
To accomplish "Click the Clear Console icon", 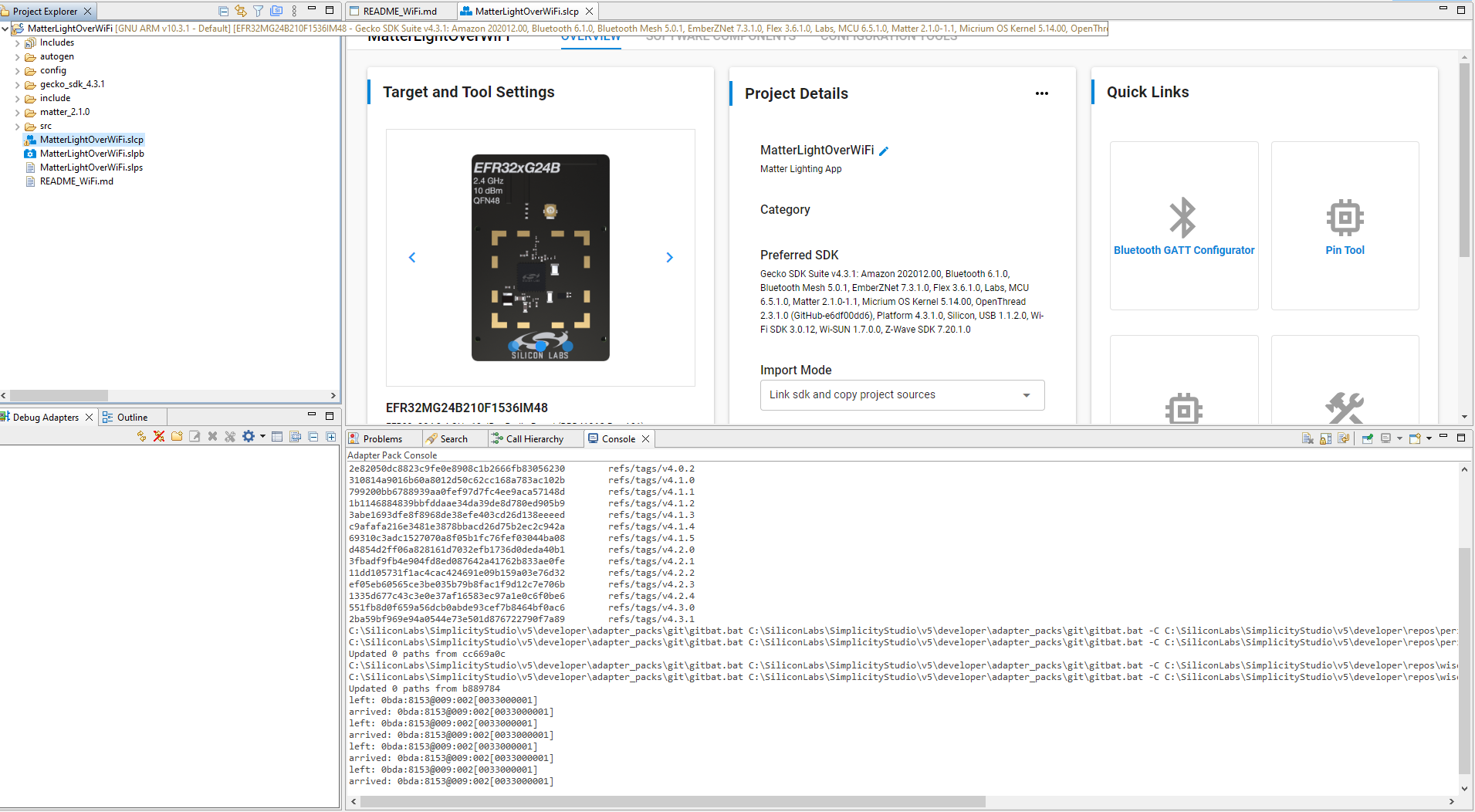I will pyautogui.click(x=1308, y=438).
